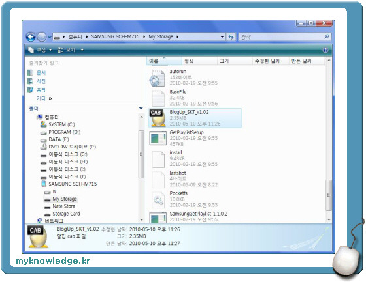Select 컴퓨터 in the folder tree
Image resolution: width=366 pixels, height=282 pixels.
point(52,117)
